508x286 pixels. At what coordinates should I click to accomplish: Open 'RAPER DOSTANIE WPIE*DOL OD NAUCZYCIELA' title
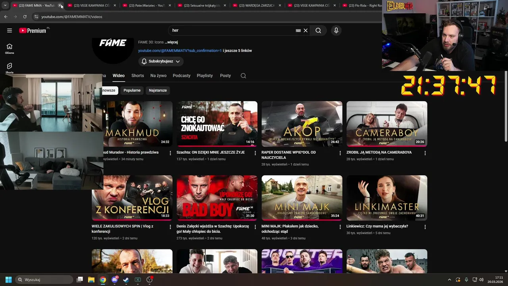(x=289, y=155)
